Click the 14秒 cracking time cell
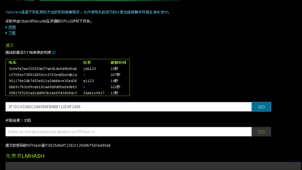Image resolution: width=302 pixels, height=170 pixels. pos(114,81)
